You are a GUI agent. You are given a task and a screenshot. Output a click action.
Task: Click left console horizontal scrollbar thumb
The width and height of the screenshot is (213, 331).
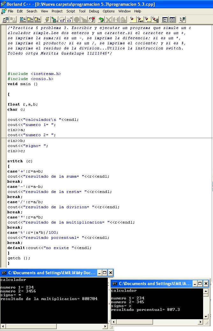click(31, 326)
